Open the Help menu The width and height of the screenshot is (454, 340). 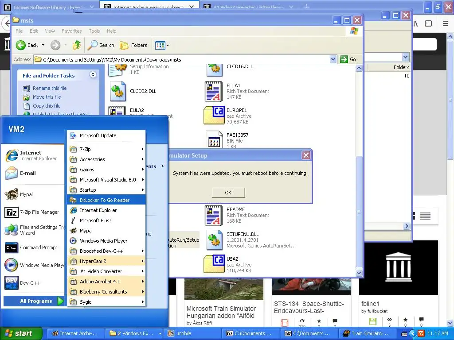tap(111, 31)
